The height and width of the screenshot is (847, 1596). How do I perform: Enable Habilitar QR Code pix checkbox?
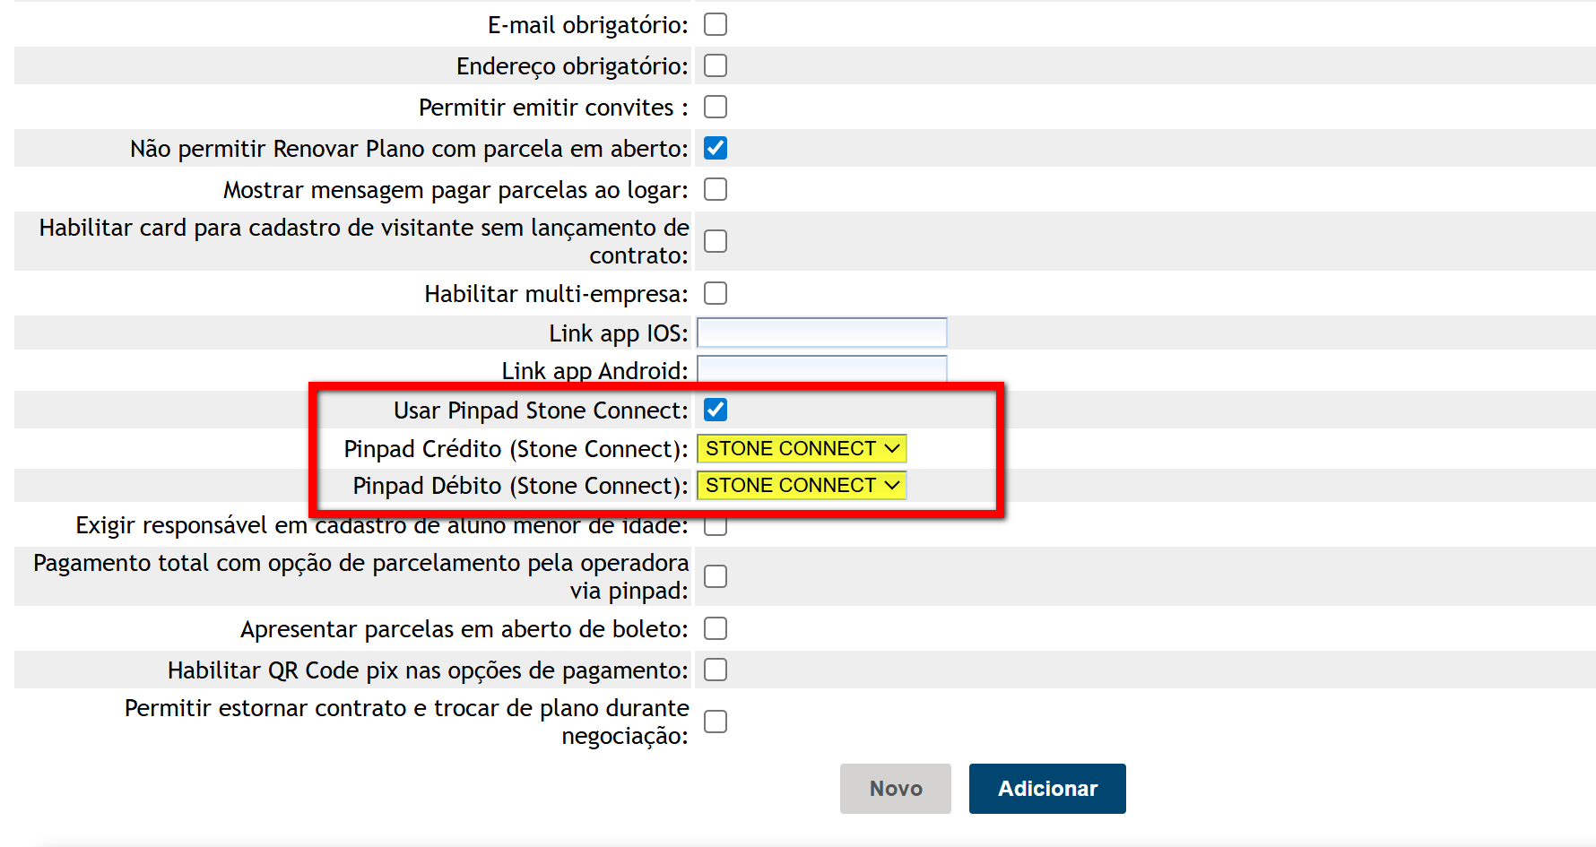pyautogui.click(x=715, y=670)
